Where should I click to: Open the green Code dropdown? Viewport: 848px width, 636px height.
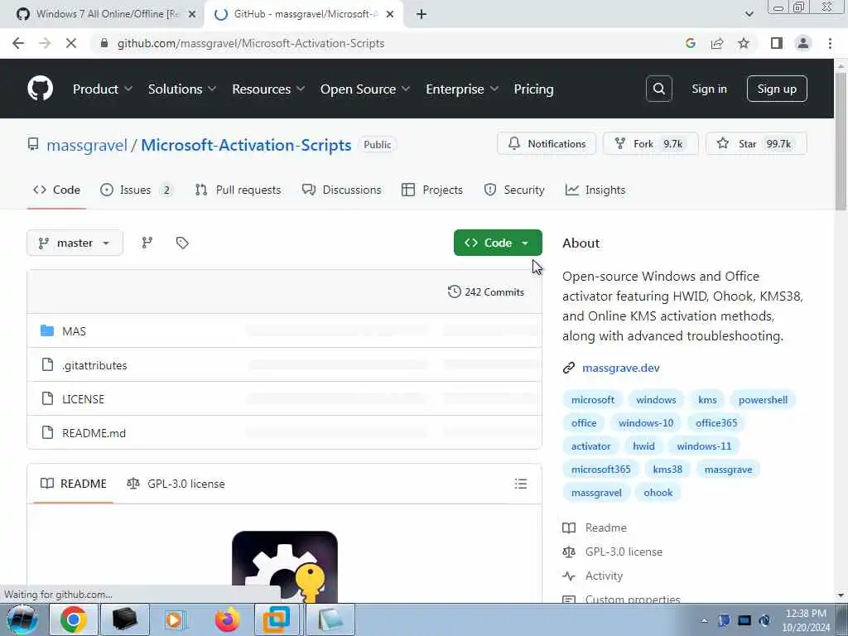tap(498, 243)
